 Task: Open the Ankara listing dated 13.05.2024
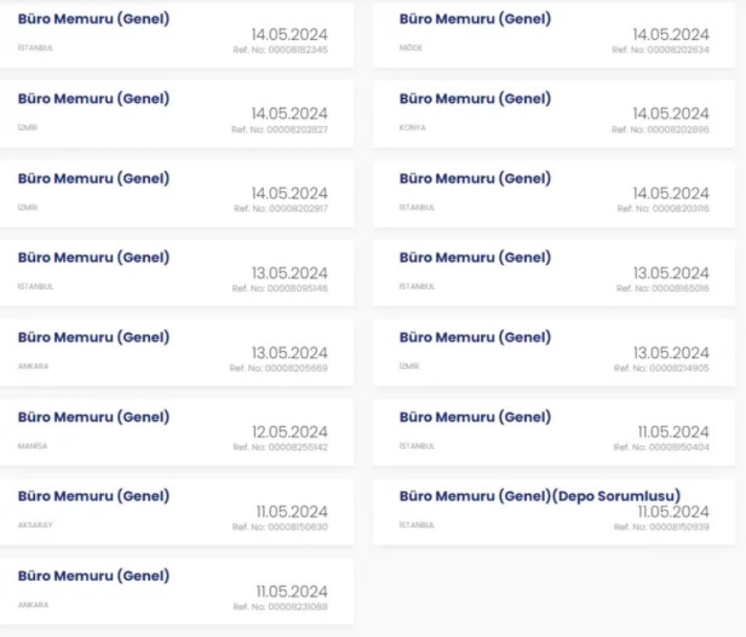pos(177,353)
